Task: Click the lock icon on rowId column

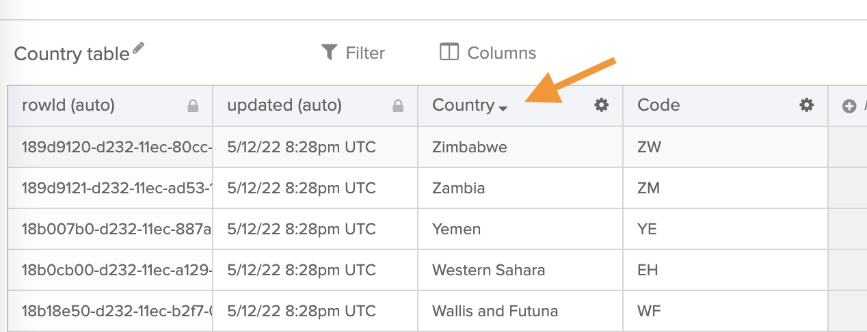Action: coord(193,106)
